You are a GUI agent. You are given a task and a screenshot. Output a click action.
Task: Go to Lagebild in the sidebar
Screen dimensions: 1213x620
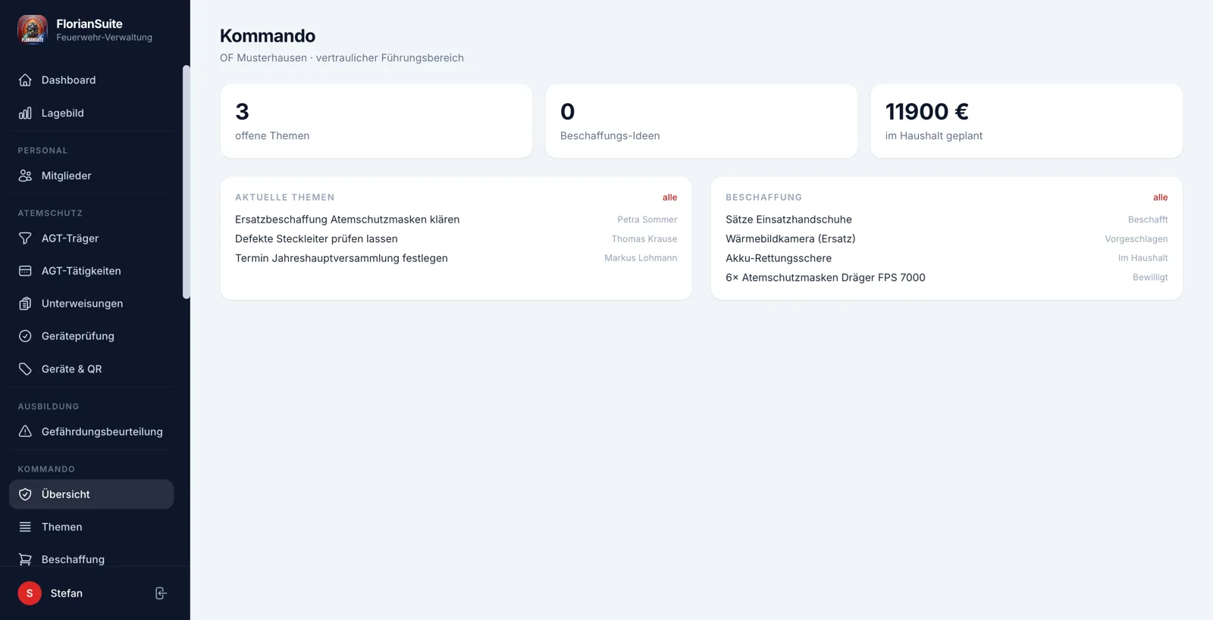[91, 114]
